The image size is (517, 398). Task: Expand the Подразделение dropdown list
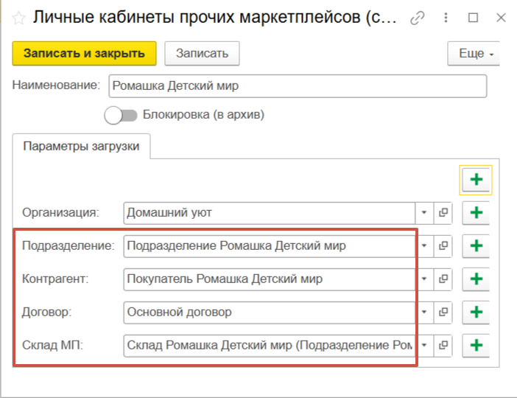pyautogui.click(x=424, y=246)
